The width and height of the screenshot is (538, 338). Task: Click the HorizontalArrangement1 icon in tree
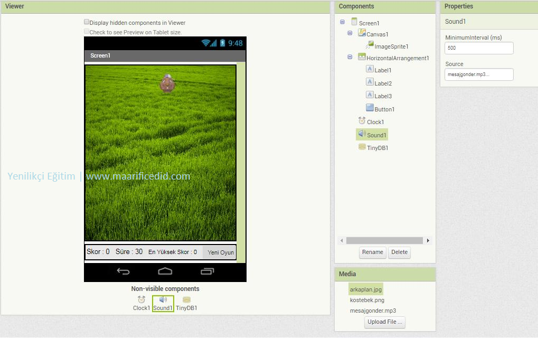click(362, 57)
